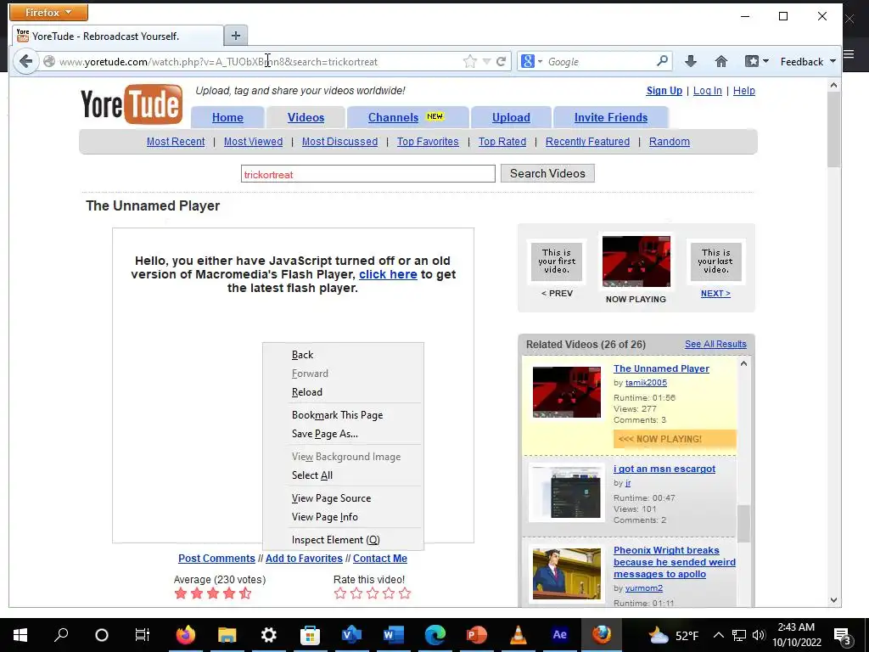This screenshot has width=869, height=652.
Task: Click the browser back arrow button
Action: (x=25, y=61)
